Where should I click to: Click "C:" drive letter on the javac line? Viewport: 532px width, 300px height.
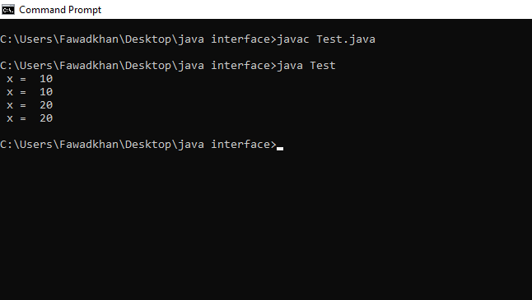pyautogui.click(x=6, y=39)
